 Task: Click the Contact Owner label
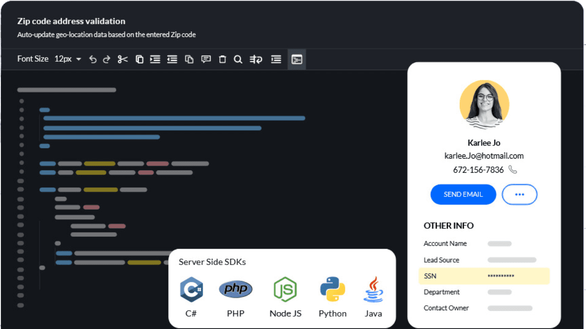pos(446,308)
